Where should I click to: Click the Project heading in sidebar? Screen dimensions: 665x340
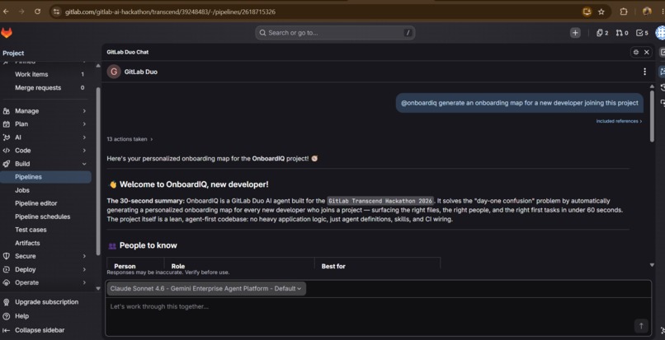[x=13, y=53]
